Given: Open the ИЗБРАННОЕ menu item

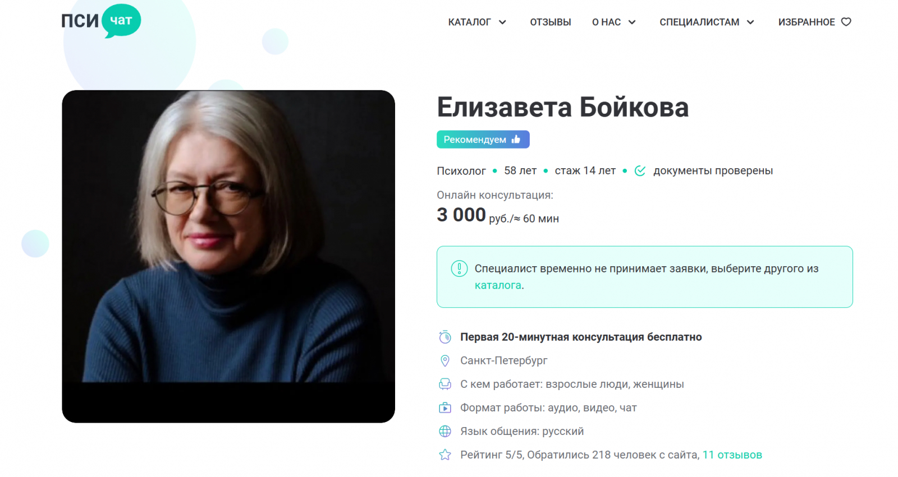Looking at the screenshot, I should (807, 22).
